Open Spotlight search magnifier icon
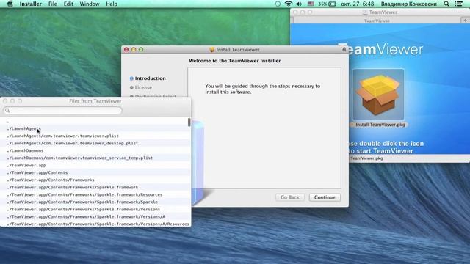The image size is (470, 264). click(446, 4)
